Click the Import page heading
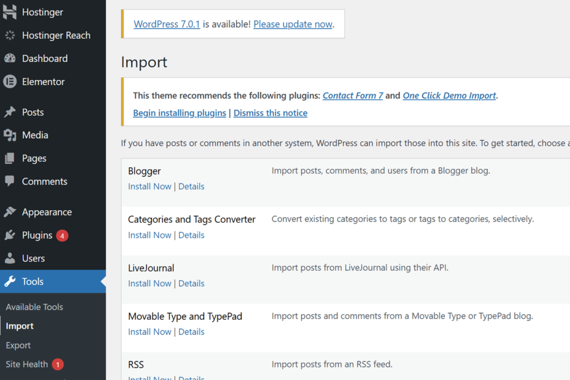The height and width of the screenshot is (380, 570). pyautogui.click(x=144, y=62)
